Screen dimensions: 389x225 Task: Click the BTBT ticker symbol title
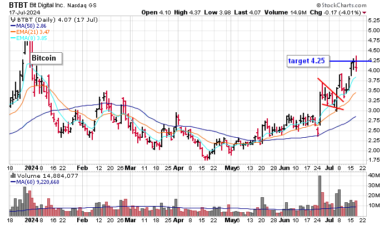point(19,4)
